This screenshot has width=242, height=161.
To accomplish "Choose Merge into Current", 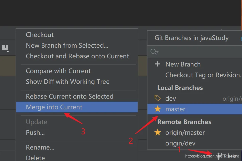I will coord(54,107).
